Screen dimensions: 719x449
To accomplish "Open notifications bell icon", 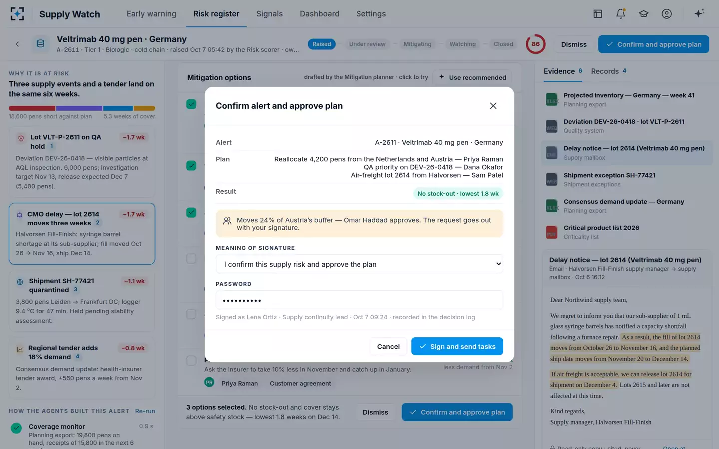I will pos(621,14).
